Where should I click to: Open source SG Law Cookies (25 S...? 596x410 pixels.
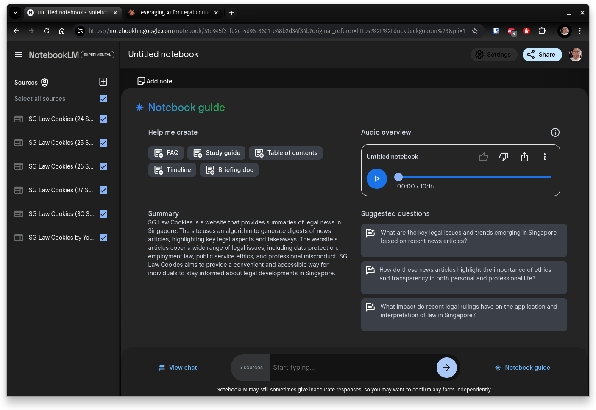click(x=61, y=143)
